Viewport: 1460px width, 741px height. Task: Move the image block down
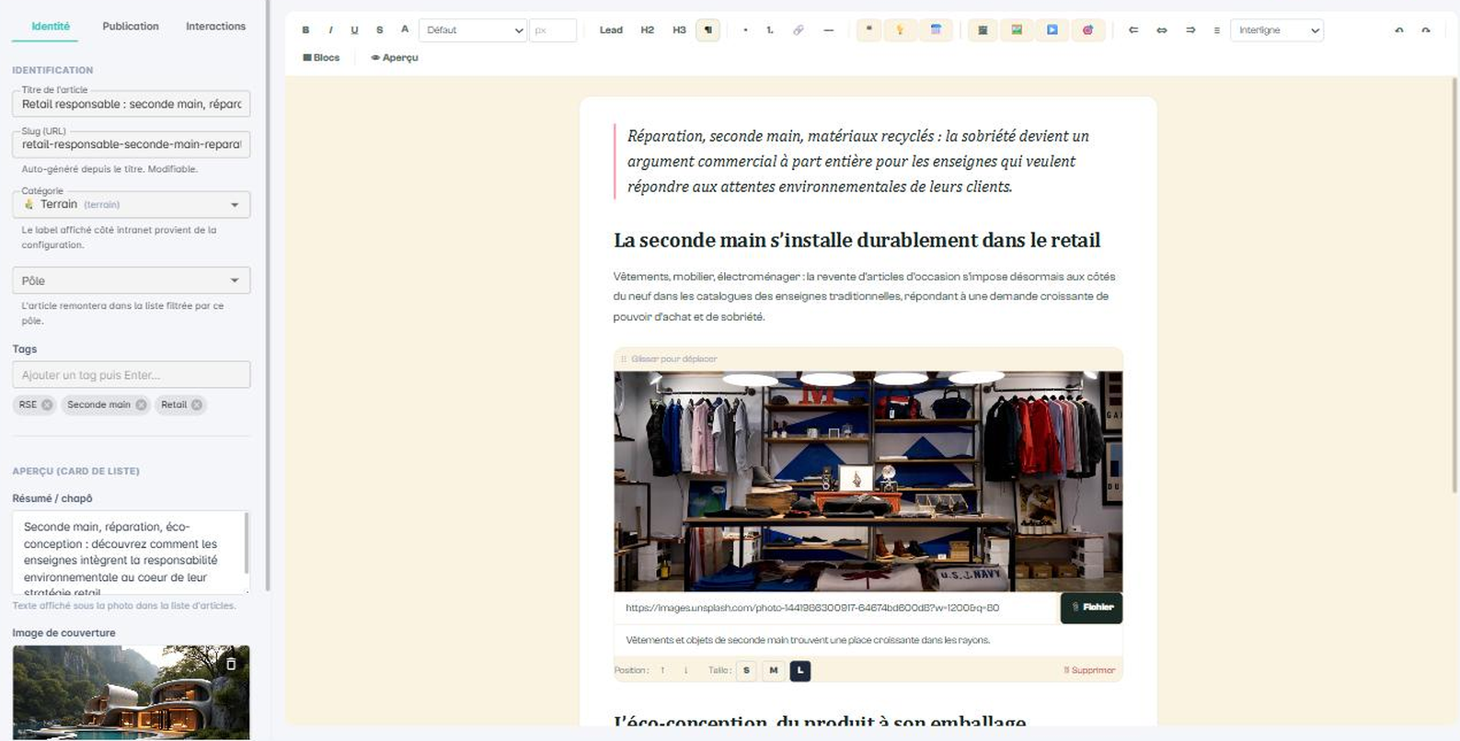coord(685,670)
